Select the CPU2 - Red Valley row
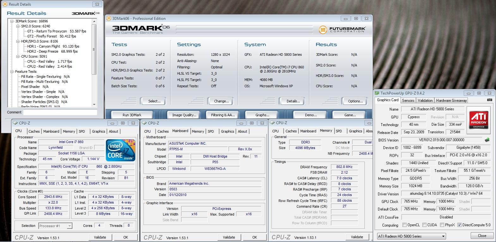Screen dimensions: 496x242 pos(50,66)
